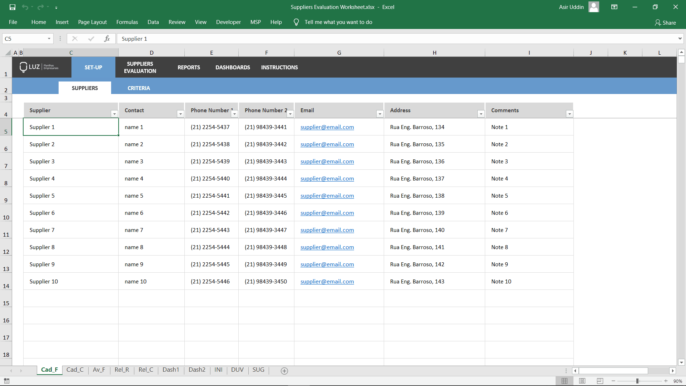Viewport: 686px width, 386px height.
Task: Open the supplier@email.com hyperlink for Supplier 3
Action: [x=327, y=161]
